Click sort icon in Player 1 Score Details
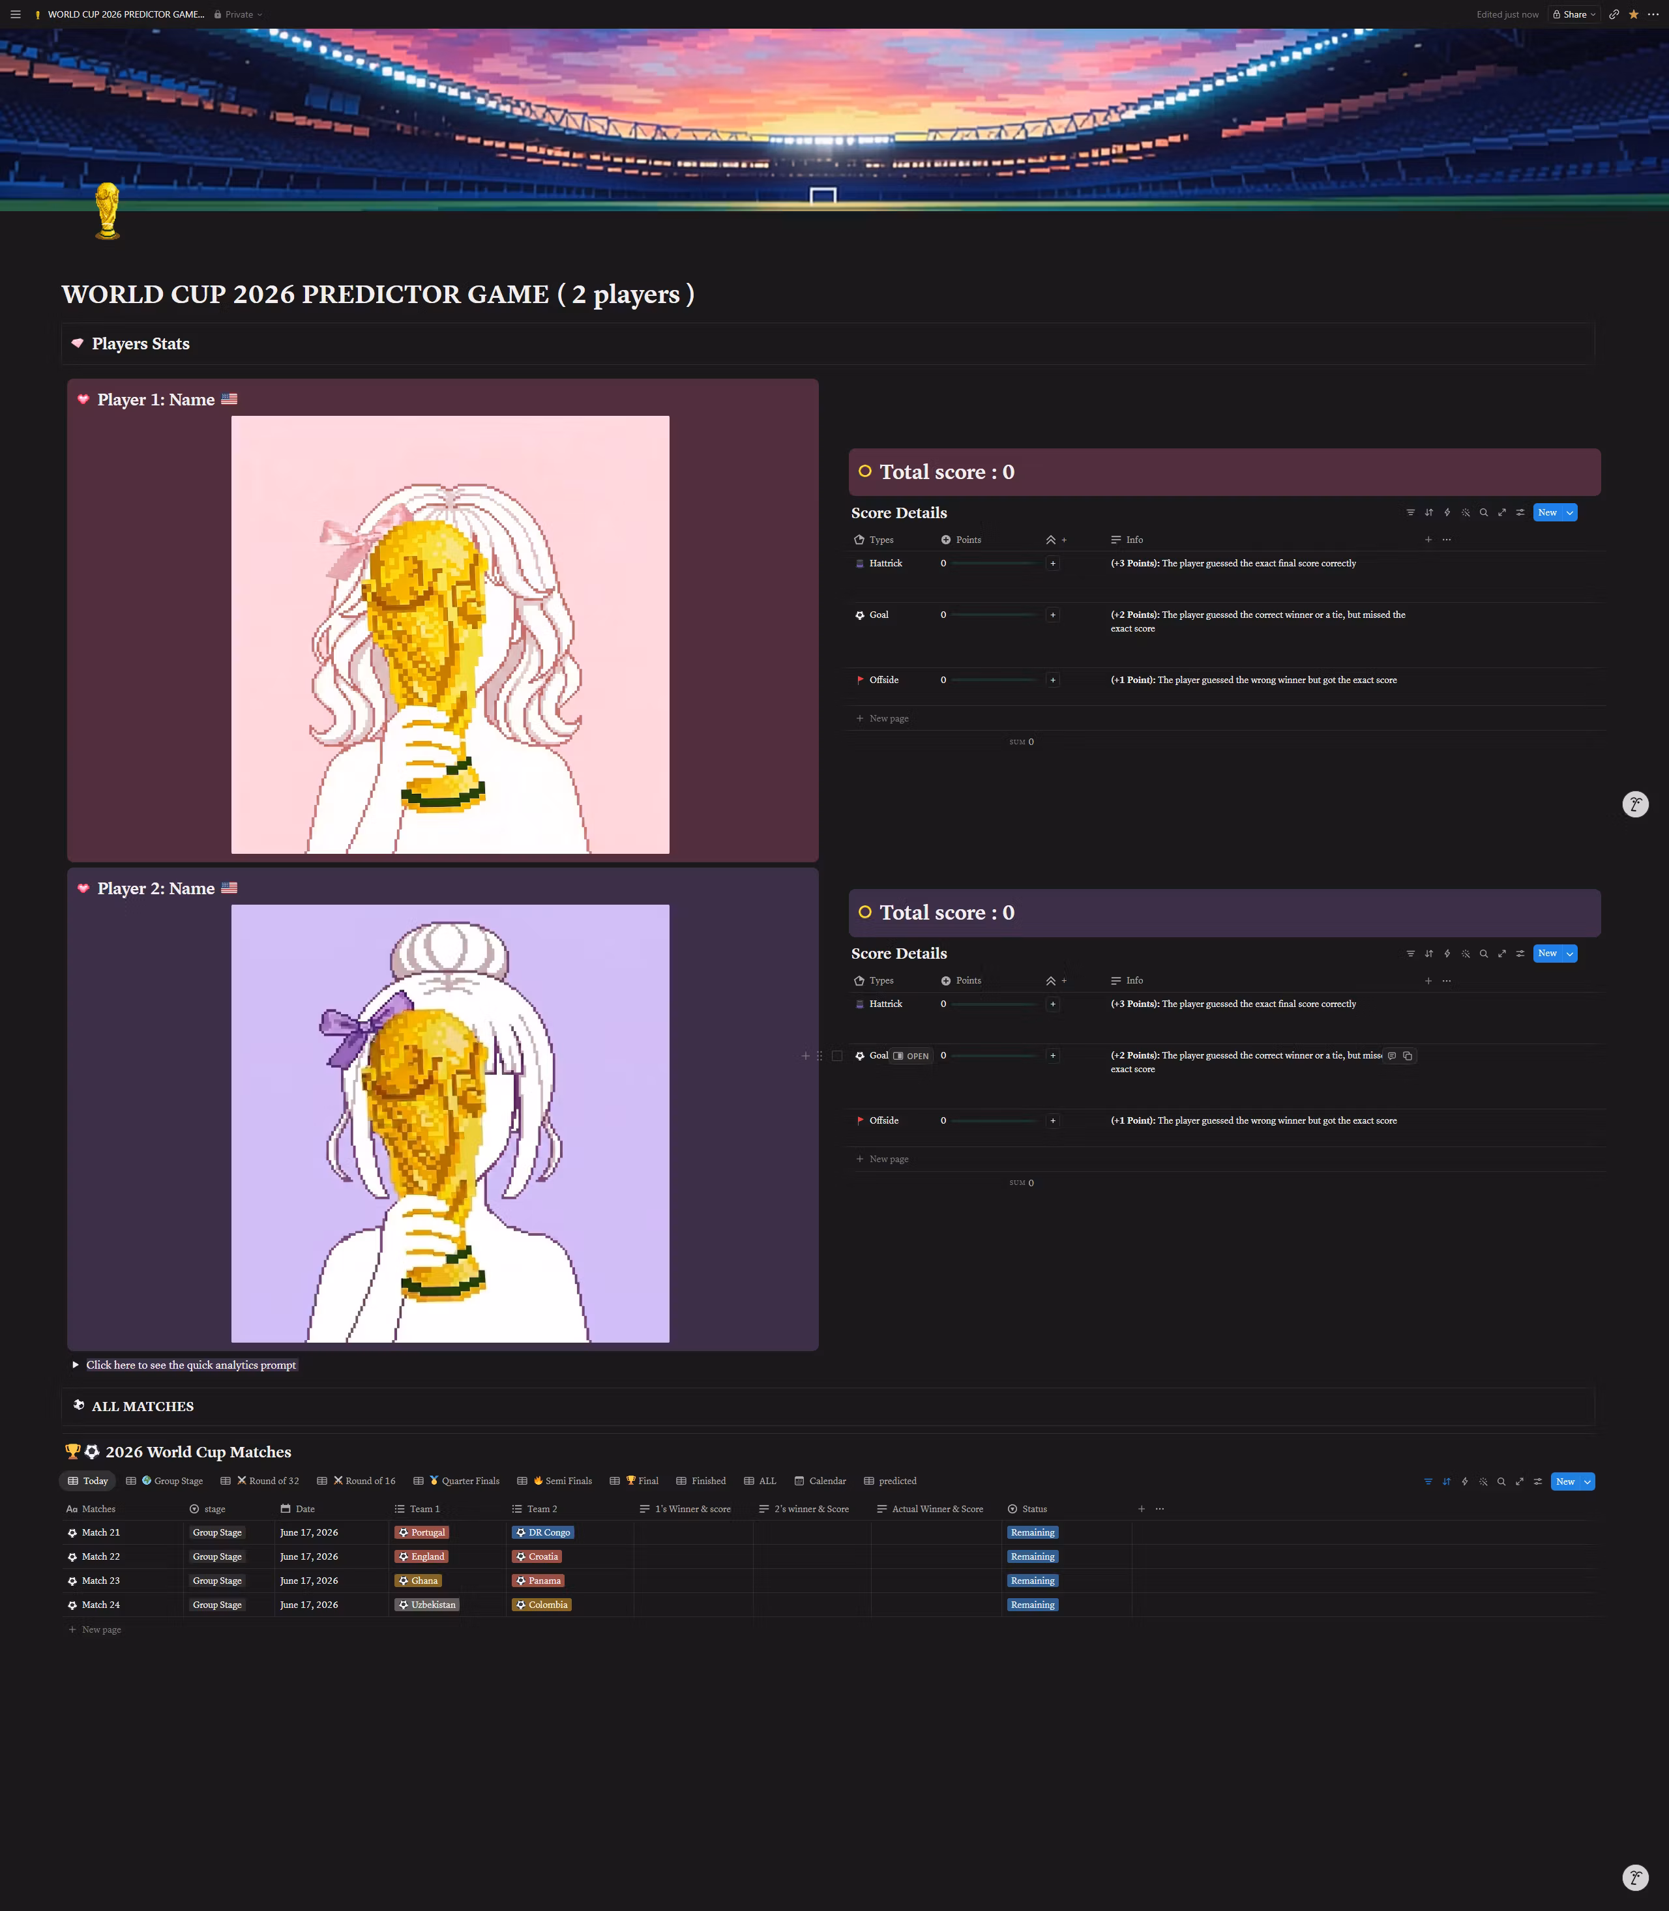The height and width of the screenshot is (1911, 1669). coord(1428,512)
